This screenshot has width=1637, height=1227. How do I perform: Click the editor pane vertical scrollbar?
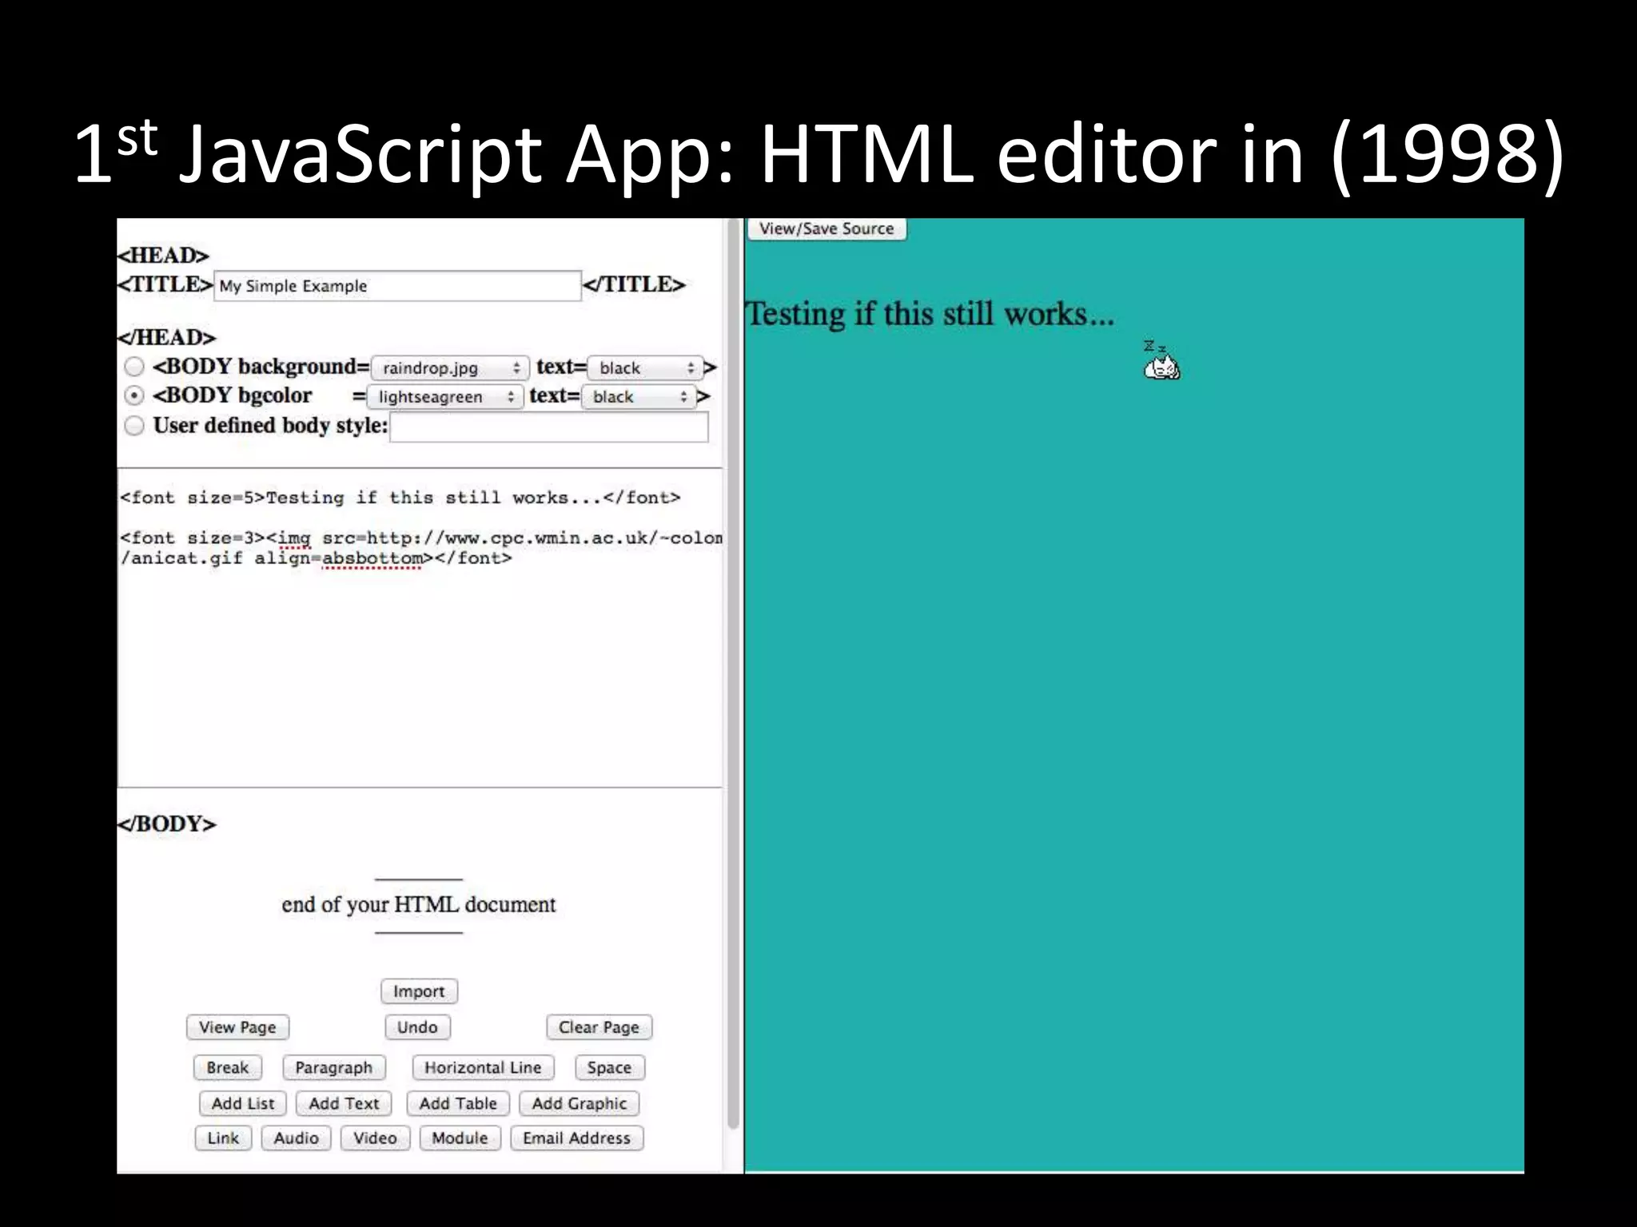click(x=733, y=673)
